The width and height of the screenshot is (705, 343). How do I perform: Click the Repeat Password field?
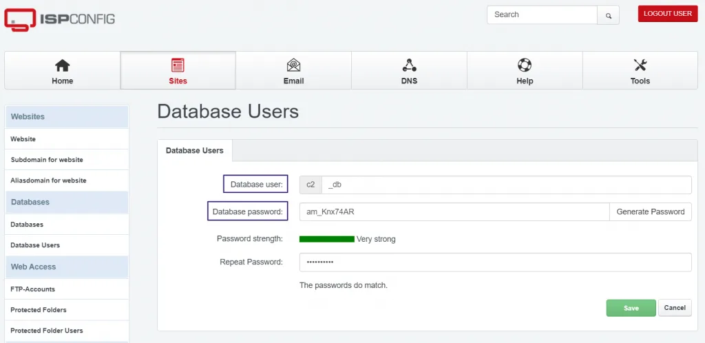tap(496, 262)
